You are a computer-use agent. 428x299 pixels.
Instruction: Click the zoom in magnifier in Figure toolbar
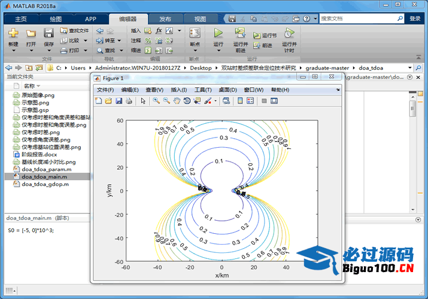[156, 101]
